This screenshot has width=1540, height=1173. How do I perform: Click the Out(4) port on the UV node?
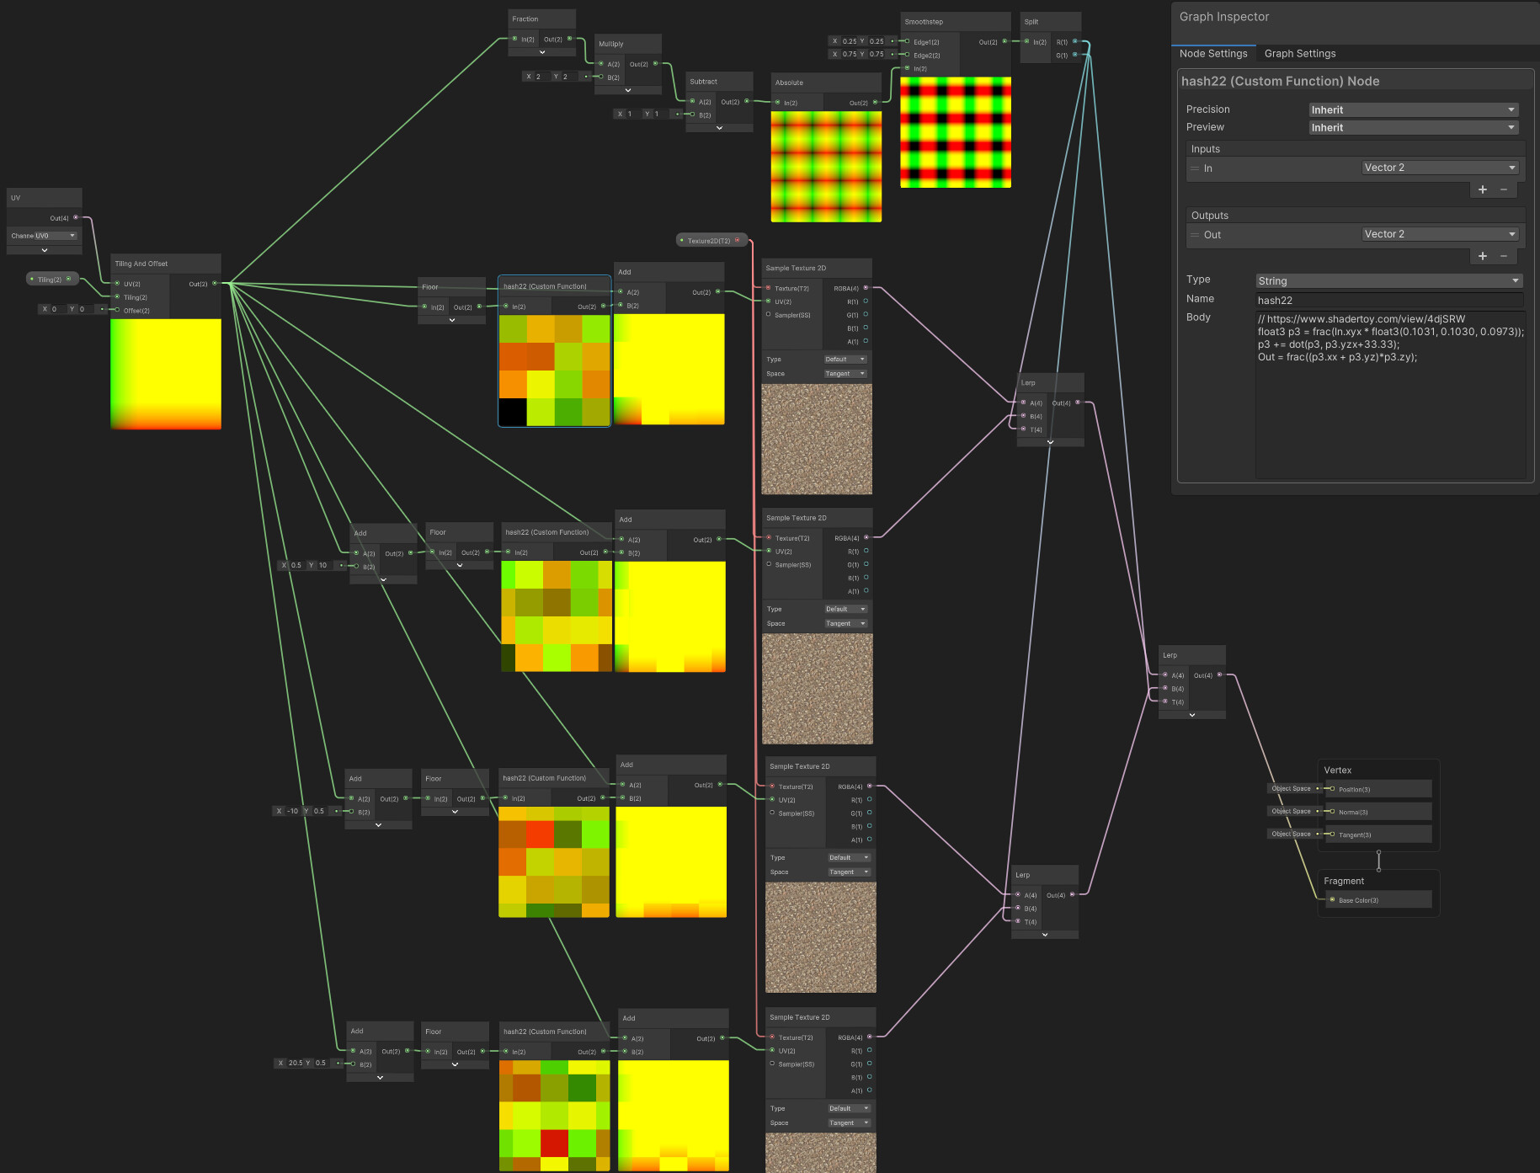pos(76,217)
